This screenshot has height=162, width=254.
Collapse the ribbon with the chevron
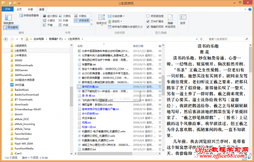(245, 9)
